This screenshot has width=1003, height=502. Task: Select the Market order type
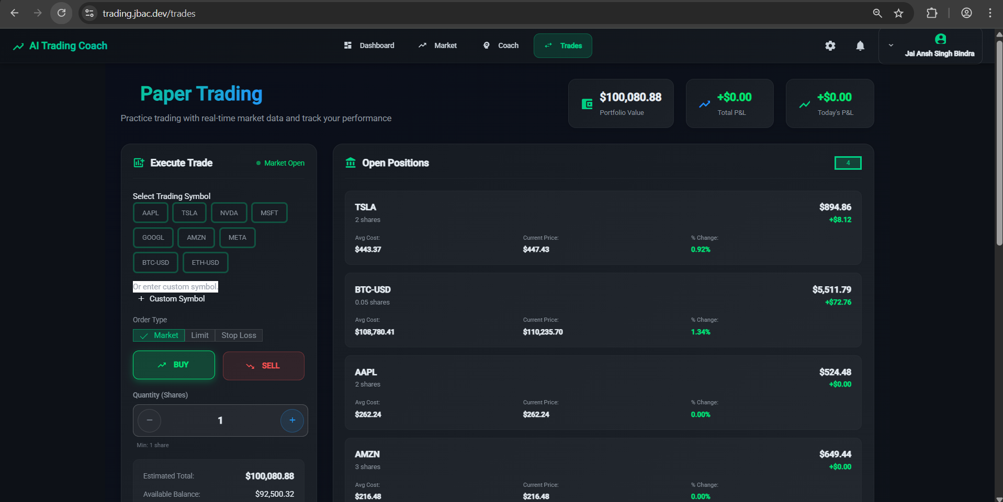[159, 335]
